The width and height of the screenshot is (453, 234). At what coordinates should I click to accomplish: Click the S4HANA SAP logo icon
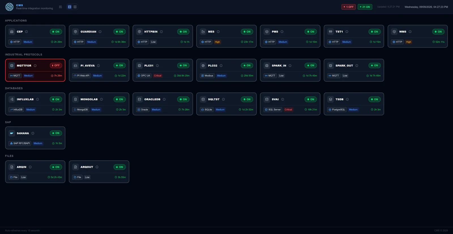pyautogui.click(x=12, y=133)
